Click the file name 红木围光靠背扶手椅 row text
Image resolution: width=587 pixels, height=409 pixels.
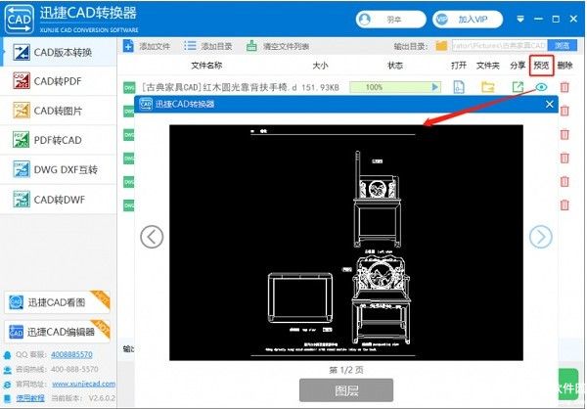220,88
